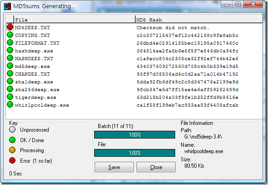The width and height of the screenshot is (268, 185).
Task: Click the File column header
Action: pos(75,20)
